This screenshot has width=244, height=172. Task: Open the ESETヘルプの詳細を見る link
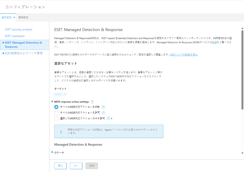point(184,54)
